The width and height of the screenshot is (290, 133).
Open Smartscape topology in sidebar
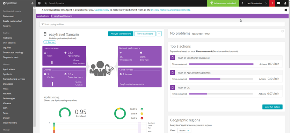click(x=13, y=52)
